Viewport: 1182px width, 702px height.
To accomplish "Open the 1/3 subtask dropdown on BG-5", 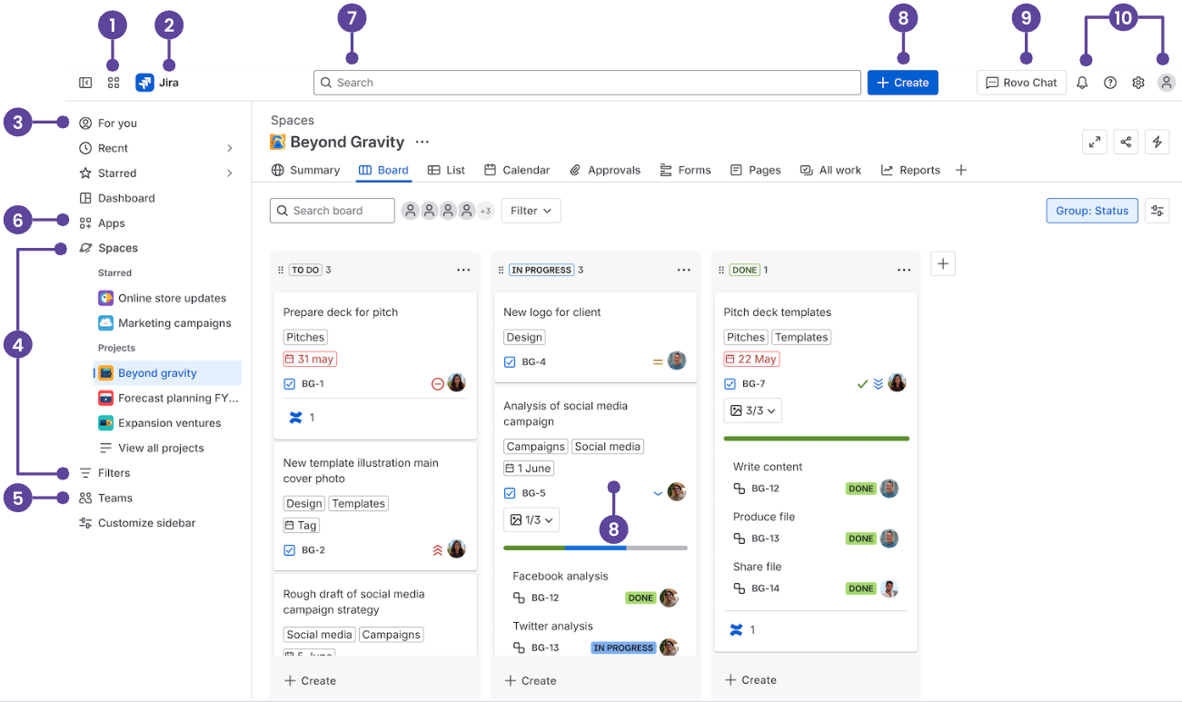I will tap(531, 519).
